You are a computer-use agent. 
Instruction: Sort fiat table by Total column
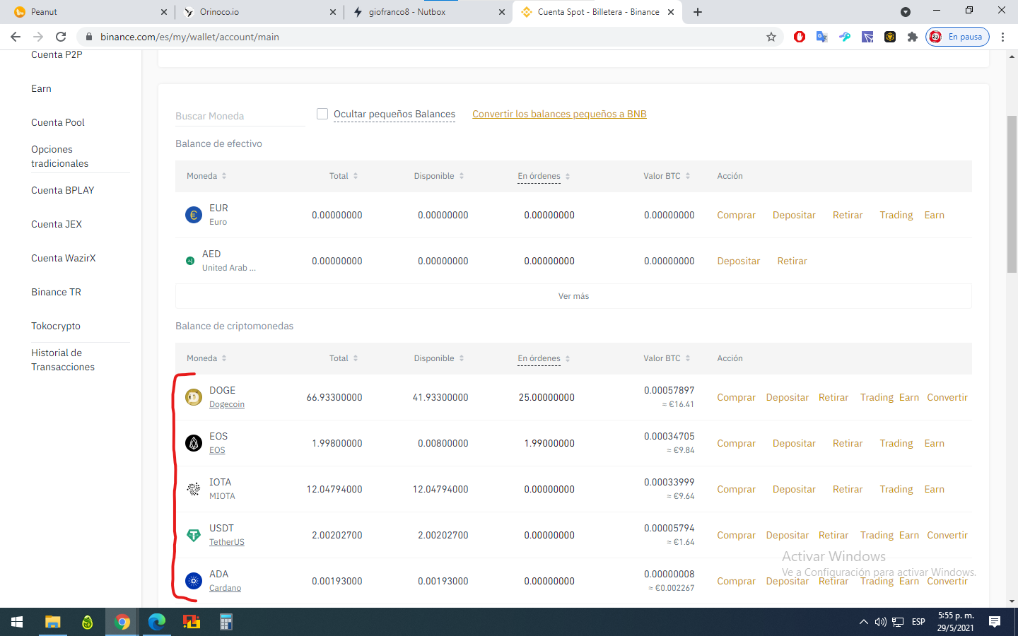click(344, 176)
